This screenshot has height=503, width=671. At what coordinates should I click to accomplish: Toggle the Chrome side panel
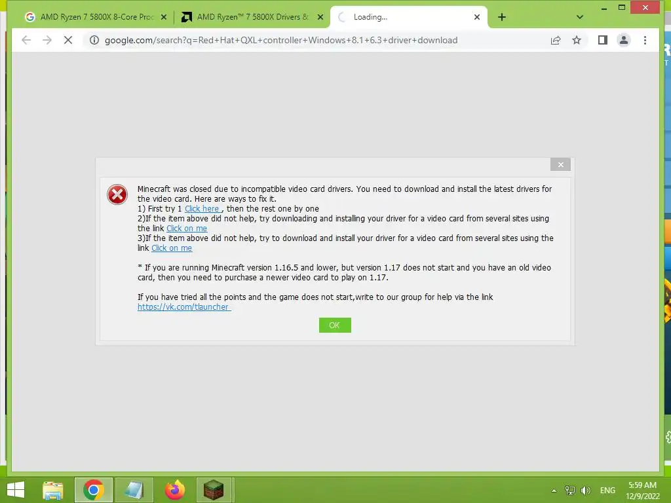(x=603, y=40)
